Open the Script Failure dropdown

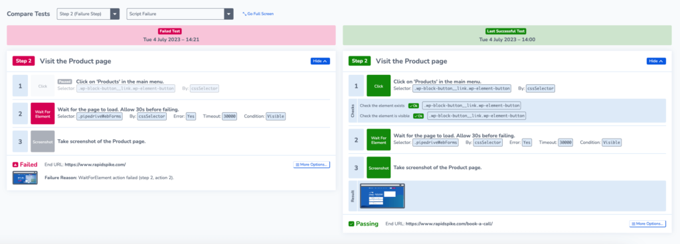click(180, 14)
